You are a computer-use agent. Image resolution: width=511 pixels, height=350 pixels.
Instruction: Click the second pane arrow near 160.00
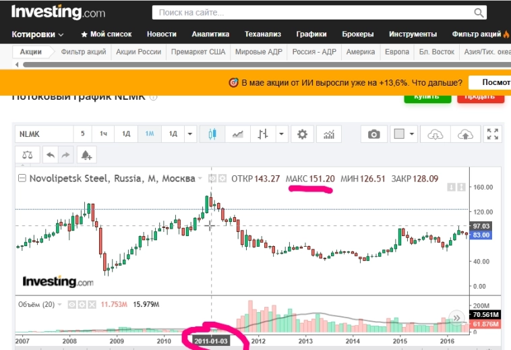(461, 187)
